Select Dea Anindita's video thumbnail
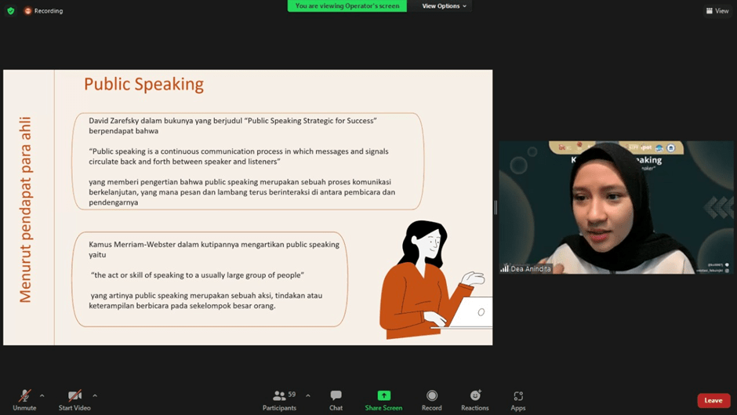This screenshot has height=415, width=737. (x=615, y=207)
